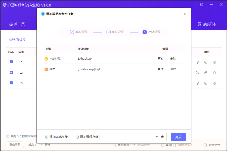Click the 管理 column header in dialog

(x=165, y=49)
